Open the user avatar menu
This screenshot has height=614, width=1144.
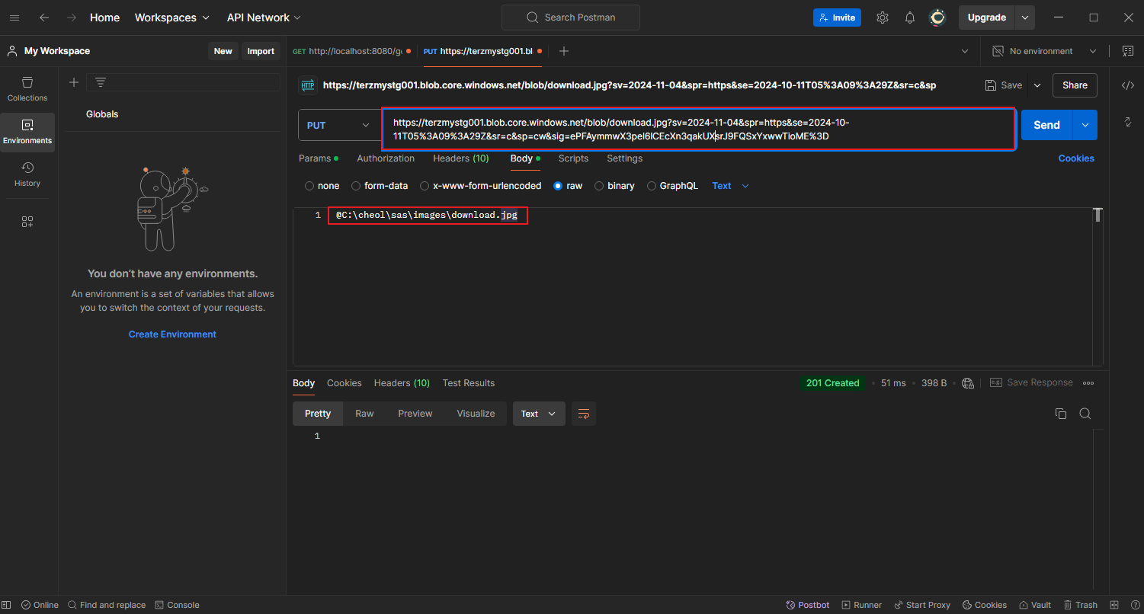(937, 18)
